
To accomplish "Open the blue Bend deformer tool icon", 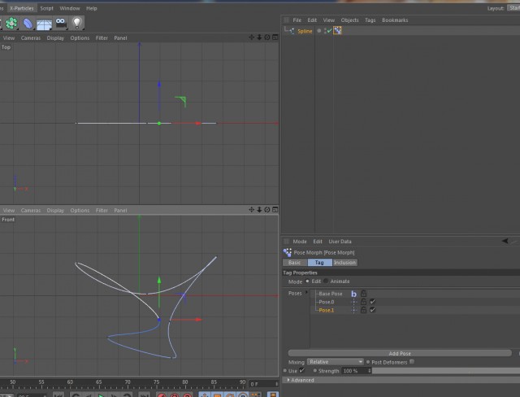I will (x=28, y=24).
